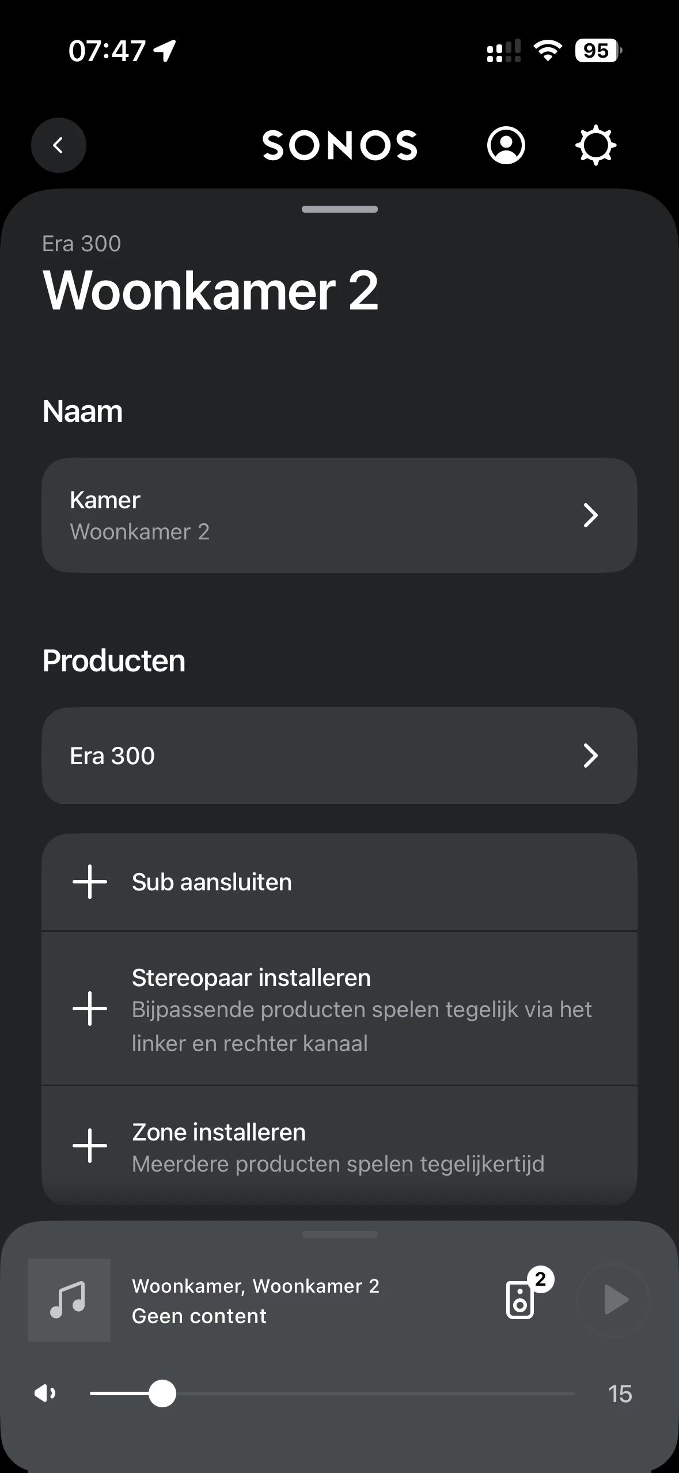Open the speaker grouping icon with badge 2
Image resolution: width=679 pixels, height=1473 pixels.
522,1299
